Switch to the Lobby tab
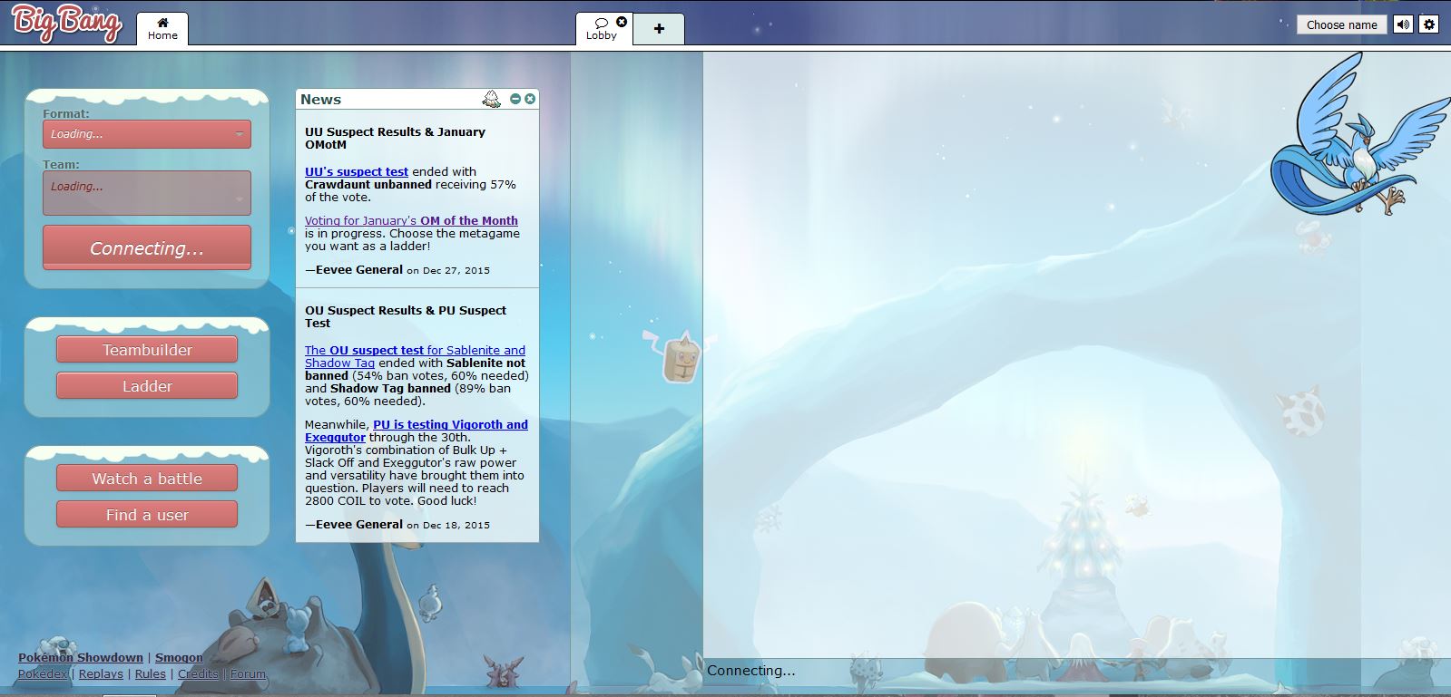The height and width of the screenshot is (697, 1451). 603,29
